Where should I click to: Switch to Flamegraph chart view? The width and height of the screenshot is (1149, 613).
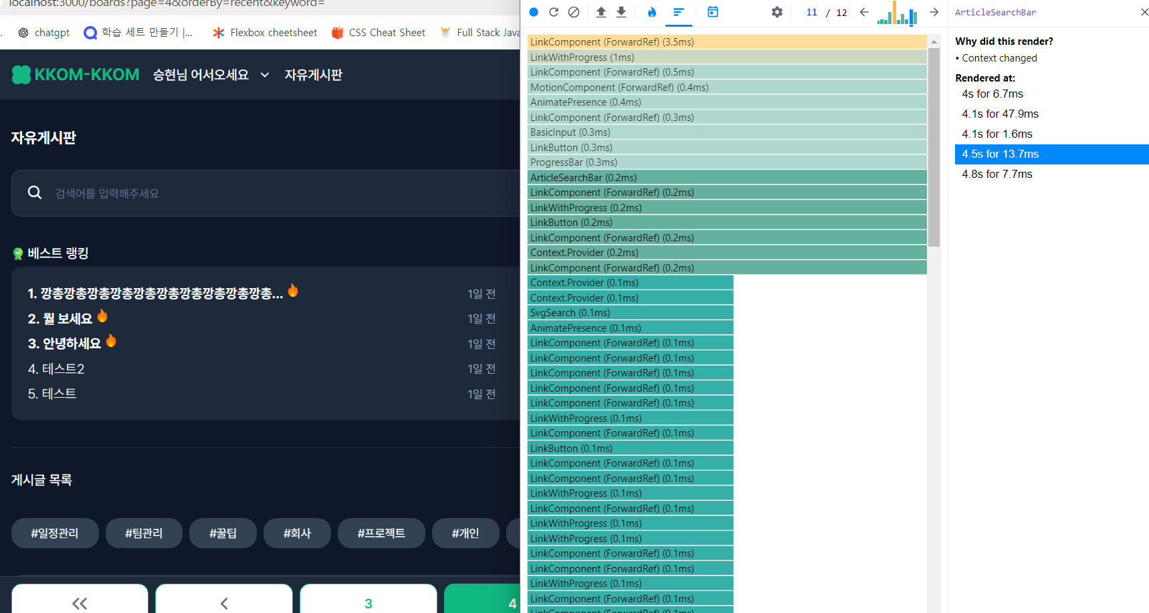pyautogui.click(x=652, y=12)
